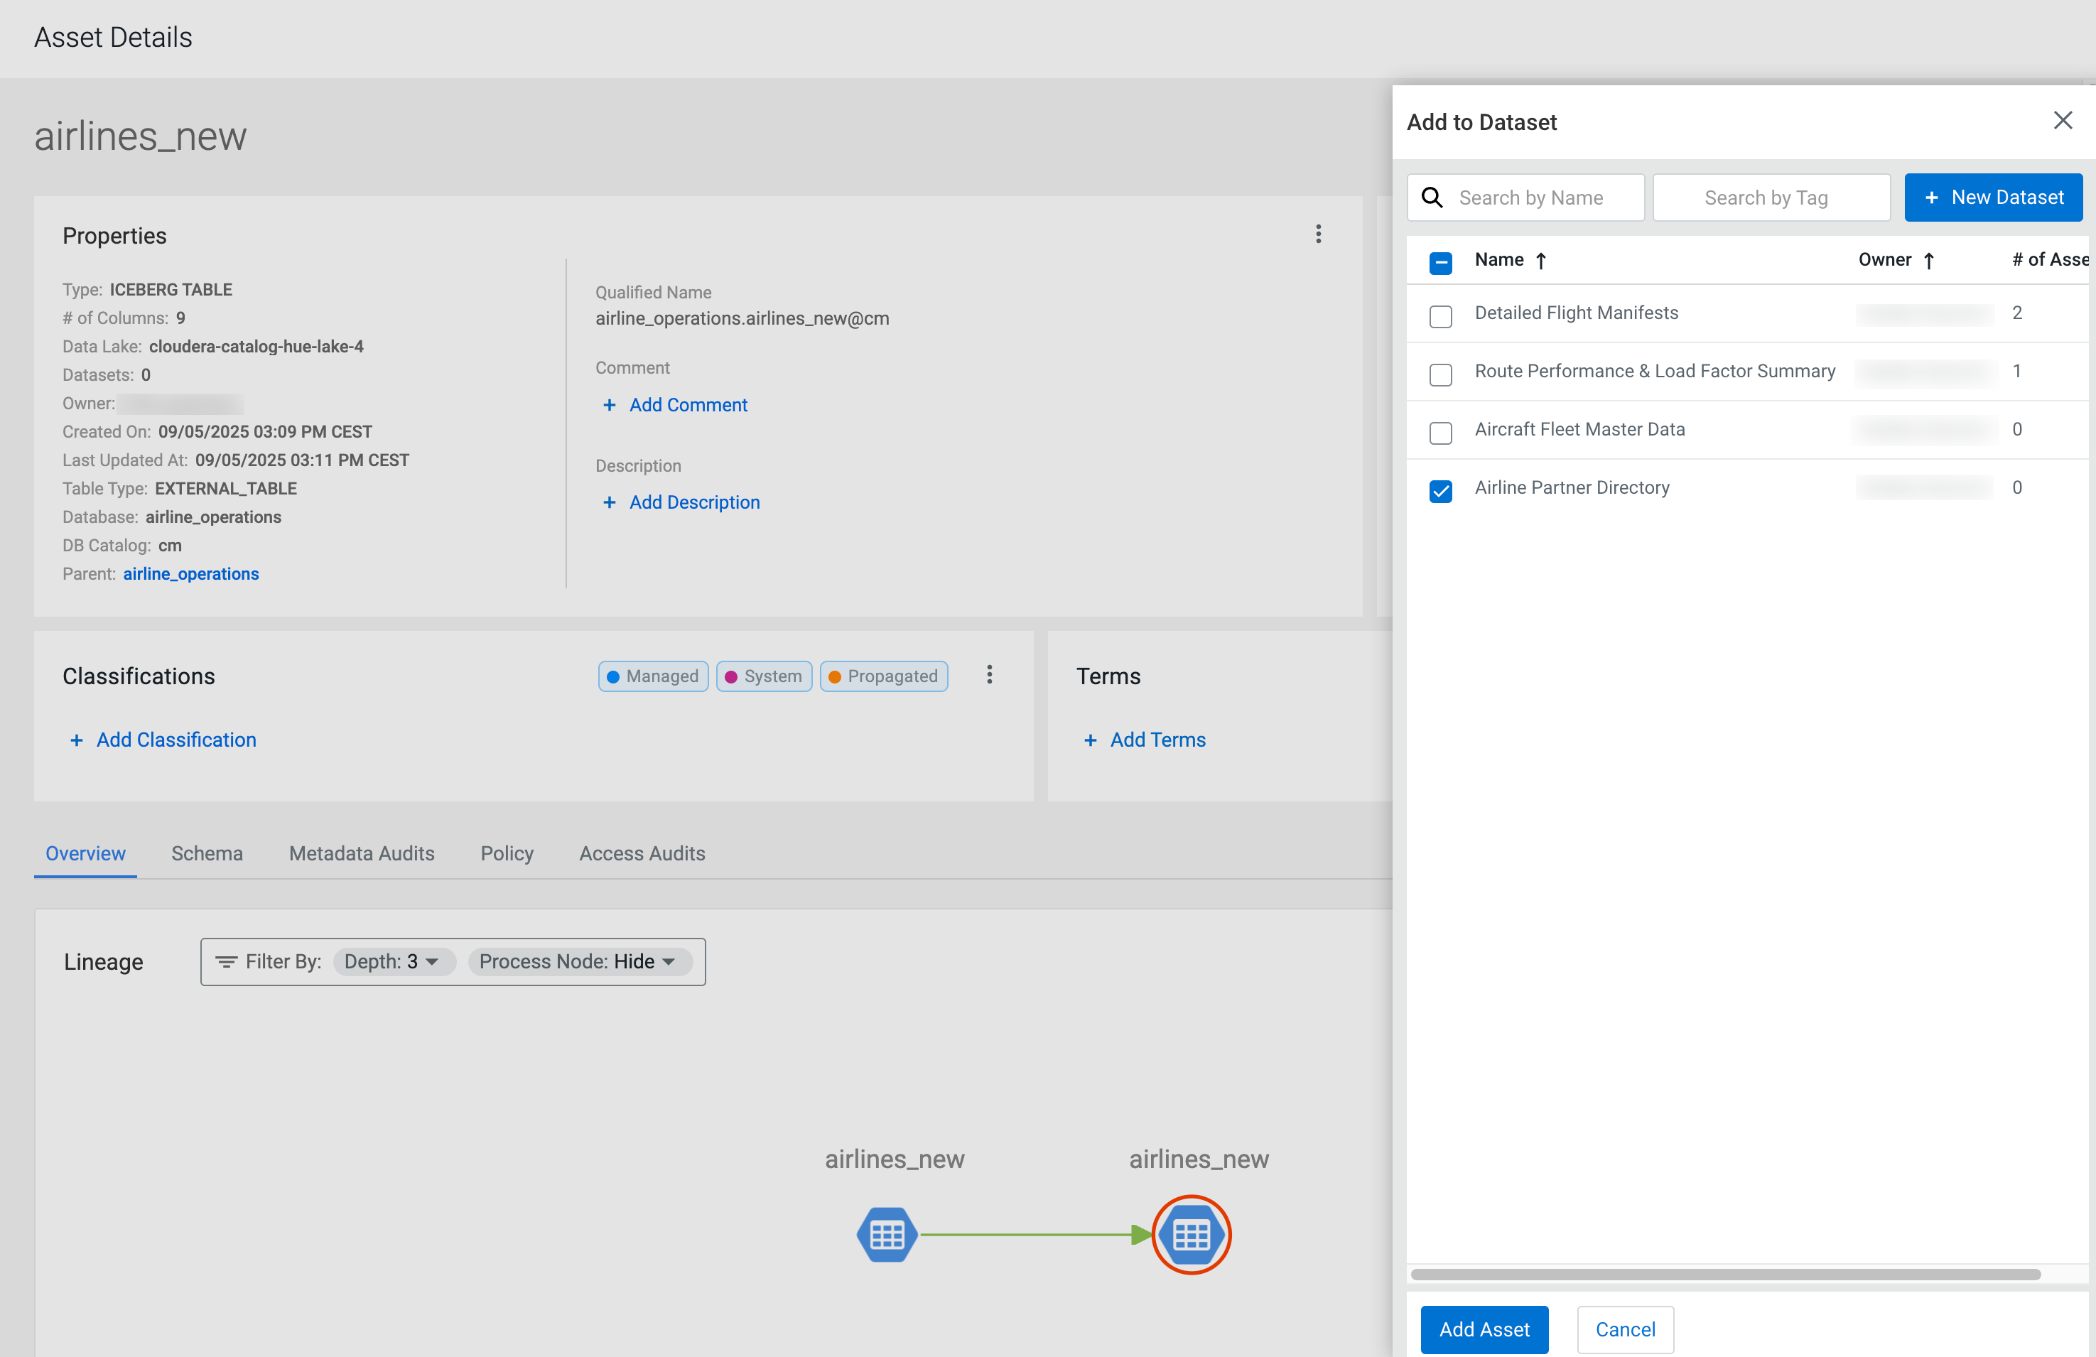This screenshot has height=1357, width=2096.
Task: Click the Search by Tag field
Action: (x=1770, y=198)
